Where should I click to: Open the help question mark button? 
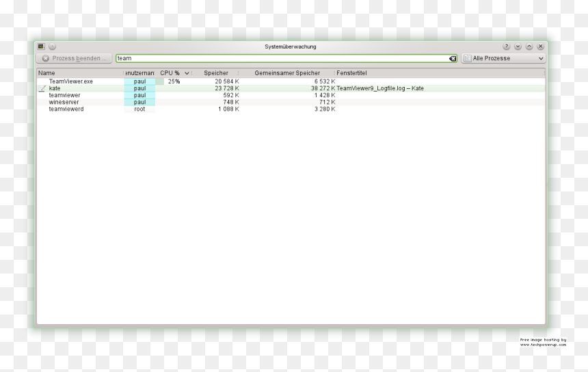click(506, 46)
